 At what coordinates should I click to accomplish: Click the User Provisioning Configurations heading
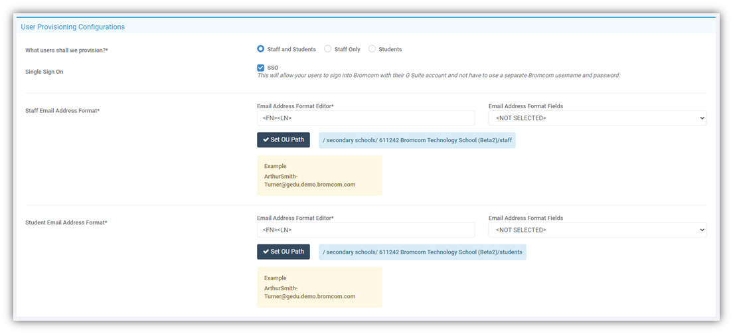pyautogui.click(x=72, y=27)
